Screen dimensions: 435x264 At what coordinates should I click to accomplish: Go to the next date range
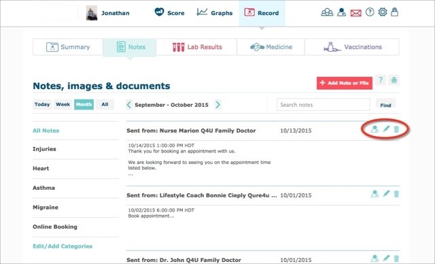click(x=218, y=105)
